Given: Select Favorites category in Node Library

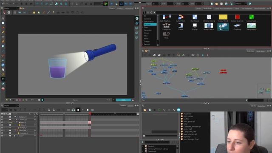Looking at the screenshot, I should coord(150,25).
